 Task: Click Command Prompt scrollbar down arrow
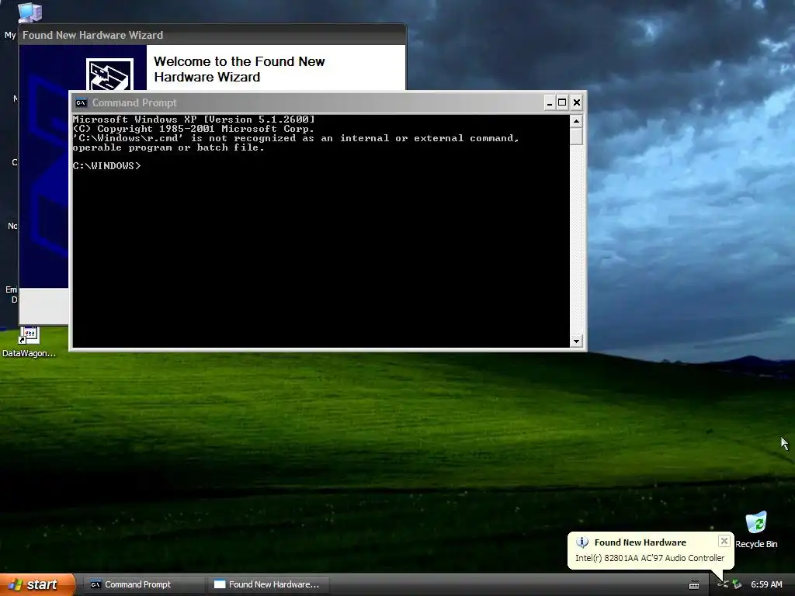point(576,341)
